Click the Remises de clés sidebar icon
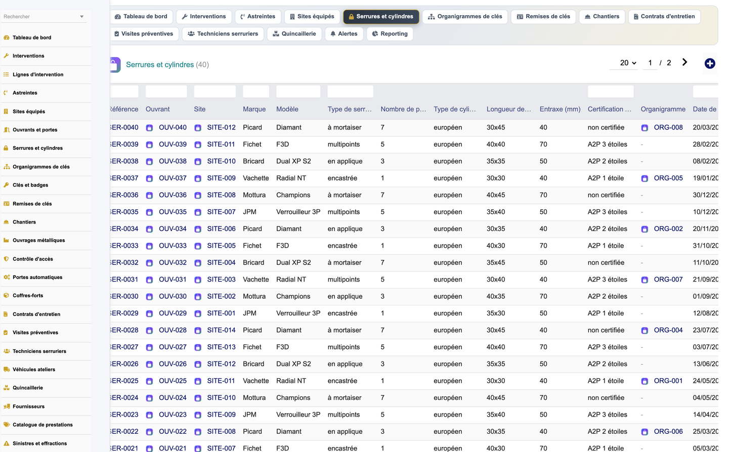 [x=6, y=203]
